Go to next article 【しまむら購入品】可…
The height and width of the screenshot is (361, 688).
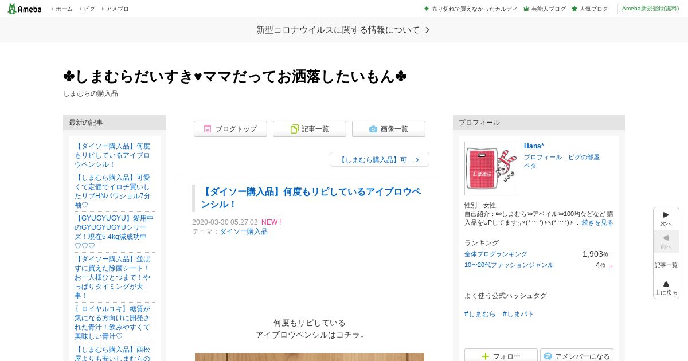click(380, 159)
